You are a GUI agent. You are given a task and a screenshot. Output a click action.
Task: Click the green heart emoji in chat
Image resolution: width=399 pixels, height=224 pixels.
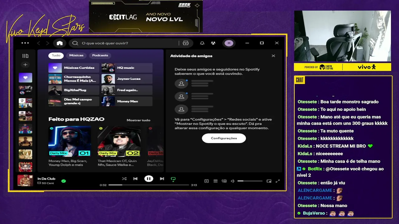(370, 146)
